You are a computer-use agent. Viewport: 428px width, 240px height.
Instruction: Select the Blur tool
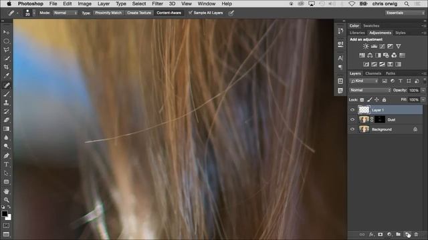pyautogui.click(x=6, y=137)
